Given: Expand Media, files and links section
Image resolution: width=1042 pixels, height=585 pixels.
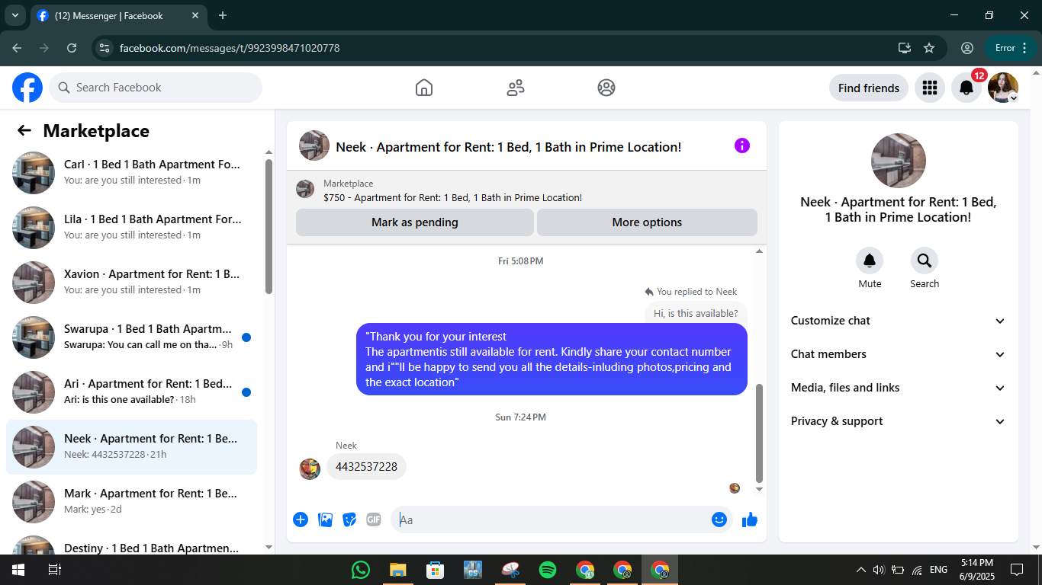Looking at the screenshot, I should [x=899, y=388].
